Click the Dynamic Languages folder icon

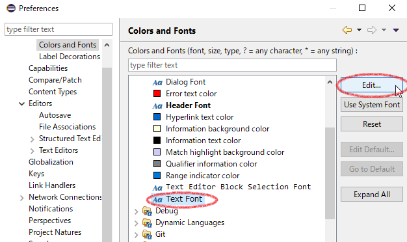(147, 222)
